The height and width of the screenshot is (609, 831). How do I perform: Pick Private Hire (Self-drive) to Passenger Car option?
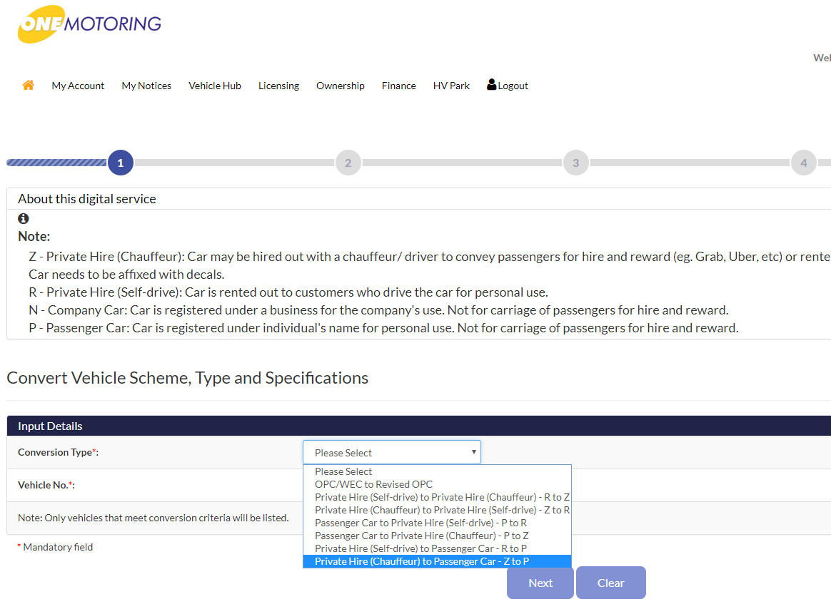[420, 548]
